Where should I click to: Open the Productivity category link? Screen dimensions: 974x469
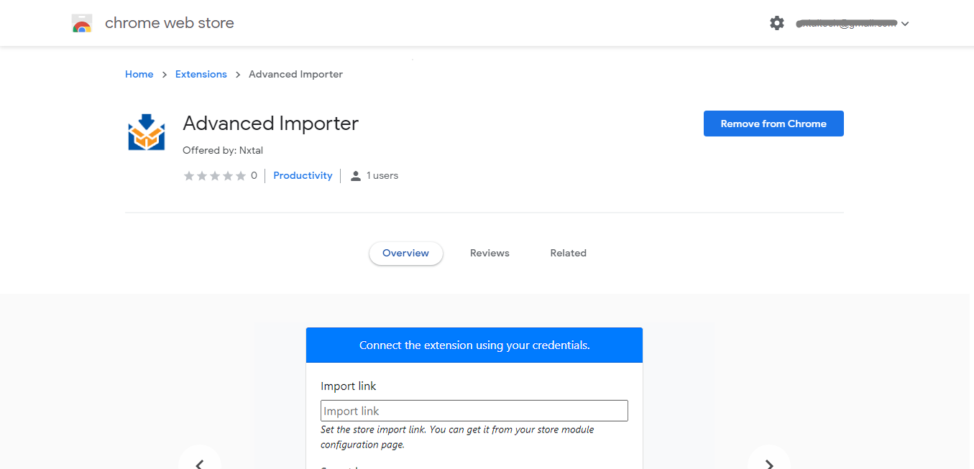coord(303,175)
